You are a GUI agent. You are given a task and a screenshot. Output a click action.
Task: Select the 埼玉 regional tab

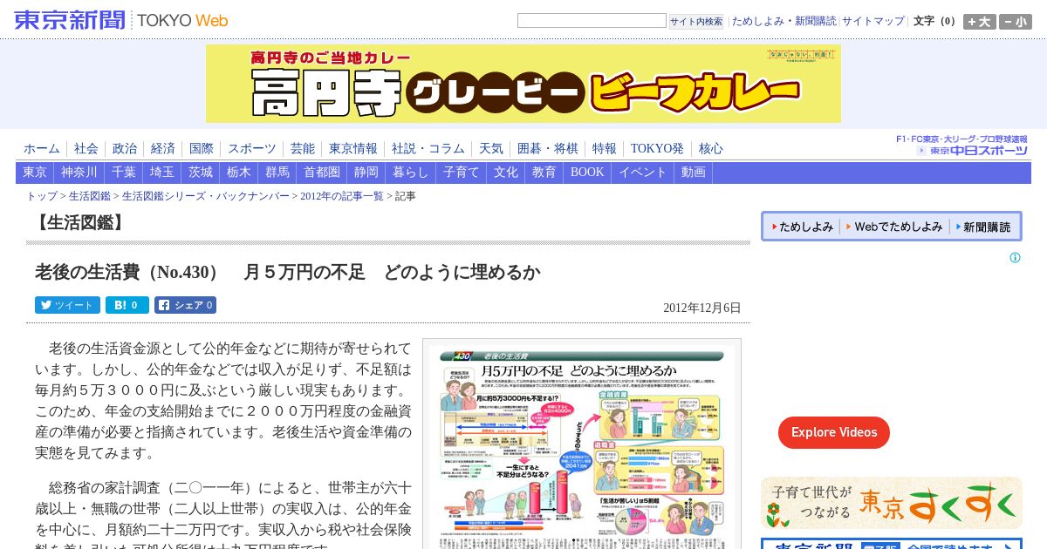162,173
